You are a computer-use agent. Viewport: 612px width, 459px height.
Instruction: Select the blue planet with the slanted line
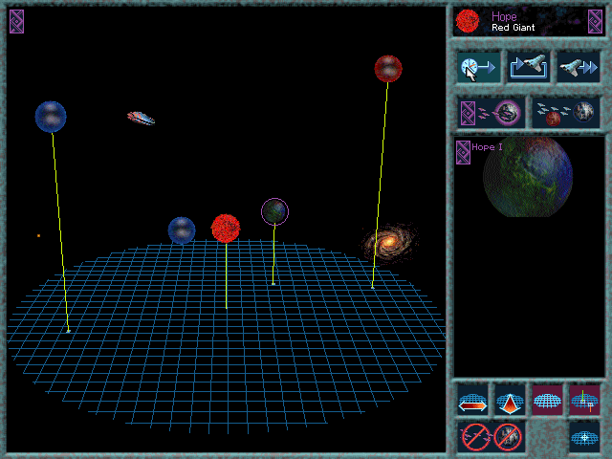tap(51, 117)
